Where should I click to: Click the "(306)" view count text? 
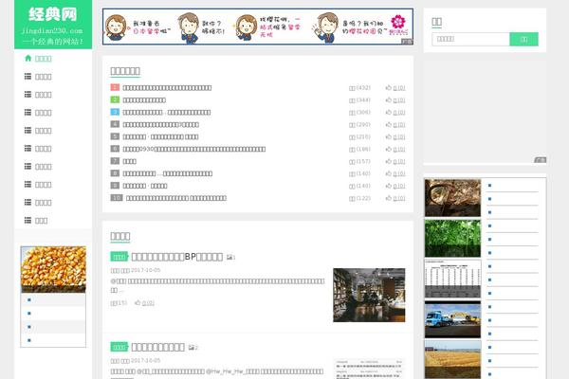pos(363,113)
